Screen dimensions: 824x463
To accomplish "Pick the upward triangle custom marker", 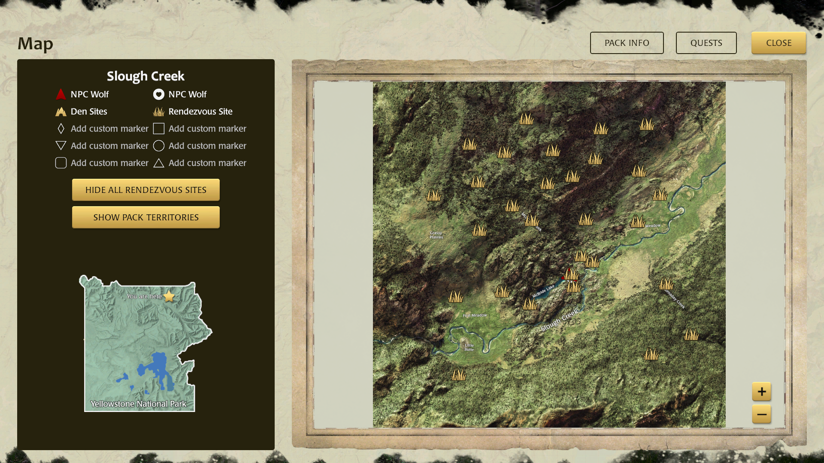I will pyautogui.click(x=159, y=163).
